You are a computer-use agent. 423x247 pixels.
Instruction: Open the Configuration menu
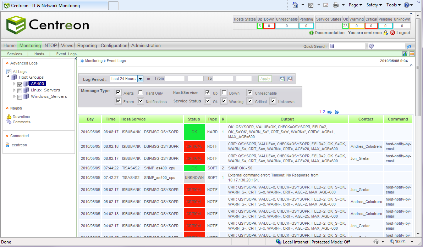click(114, 45)
